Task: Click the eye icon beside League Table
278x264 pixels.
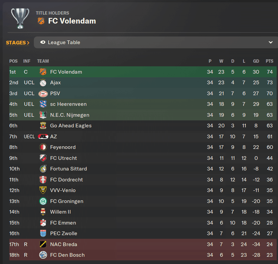Action: point(43,42)
